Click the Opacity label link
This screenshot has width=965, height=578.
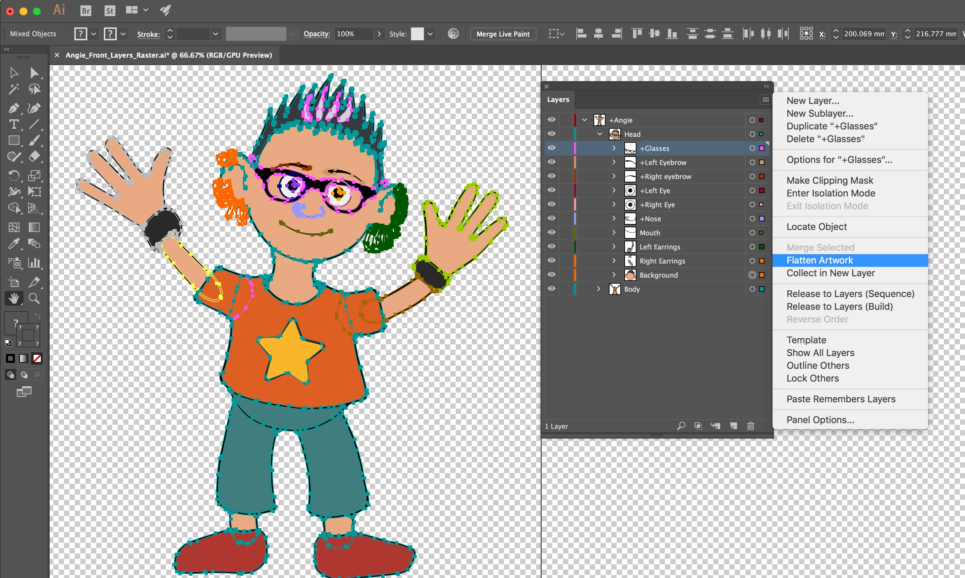coord(316,34)
